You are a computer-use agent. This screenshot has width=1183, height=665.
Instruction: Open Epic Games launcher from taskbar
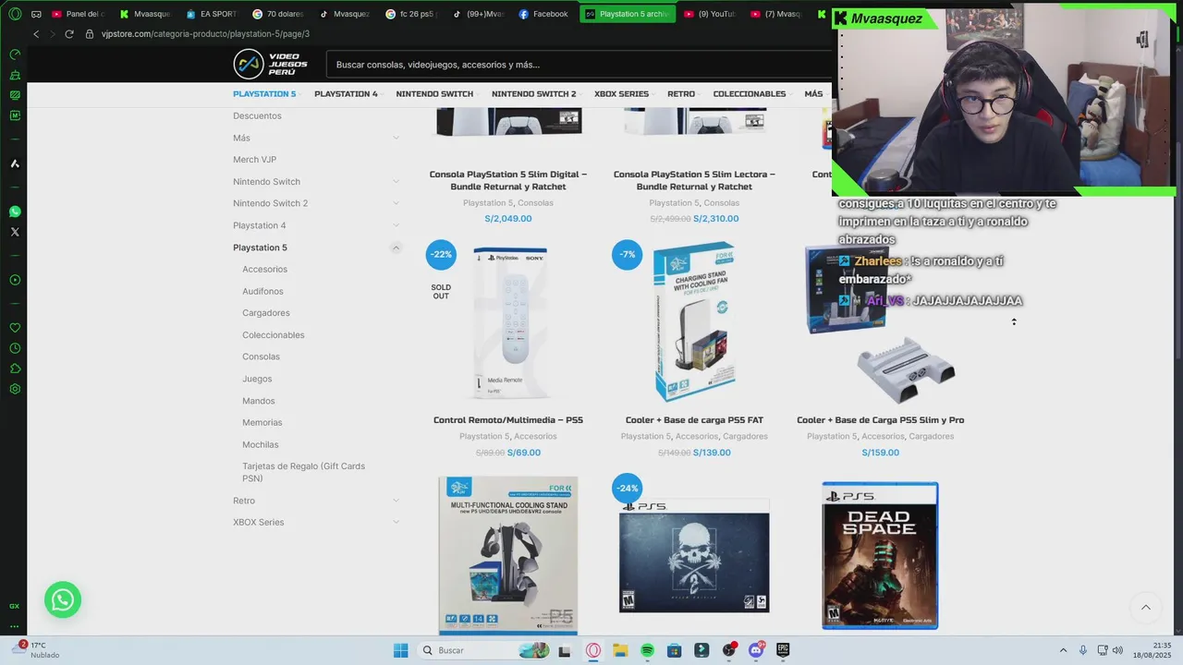click(x=783, y=650)
